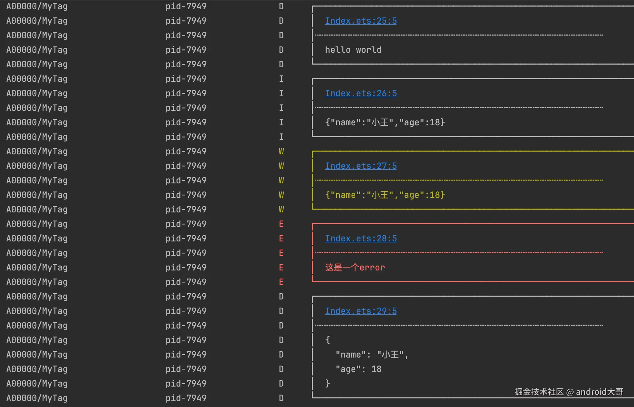
Task: Click the 掘金技术社区 @ android大哥 watermark
Action: [569, 392]
